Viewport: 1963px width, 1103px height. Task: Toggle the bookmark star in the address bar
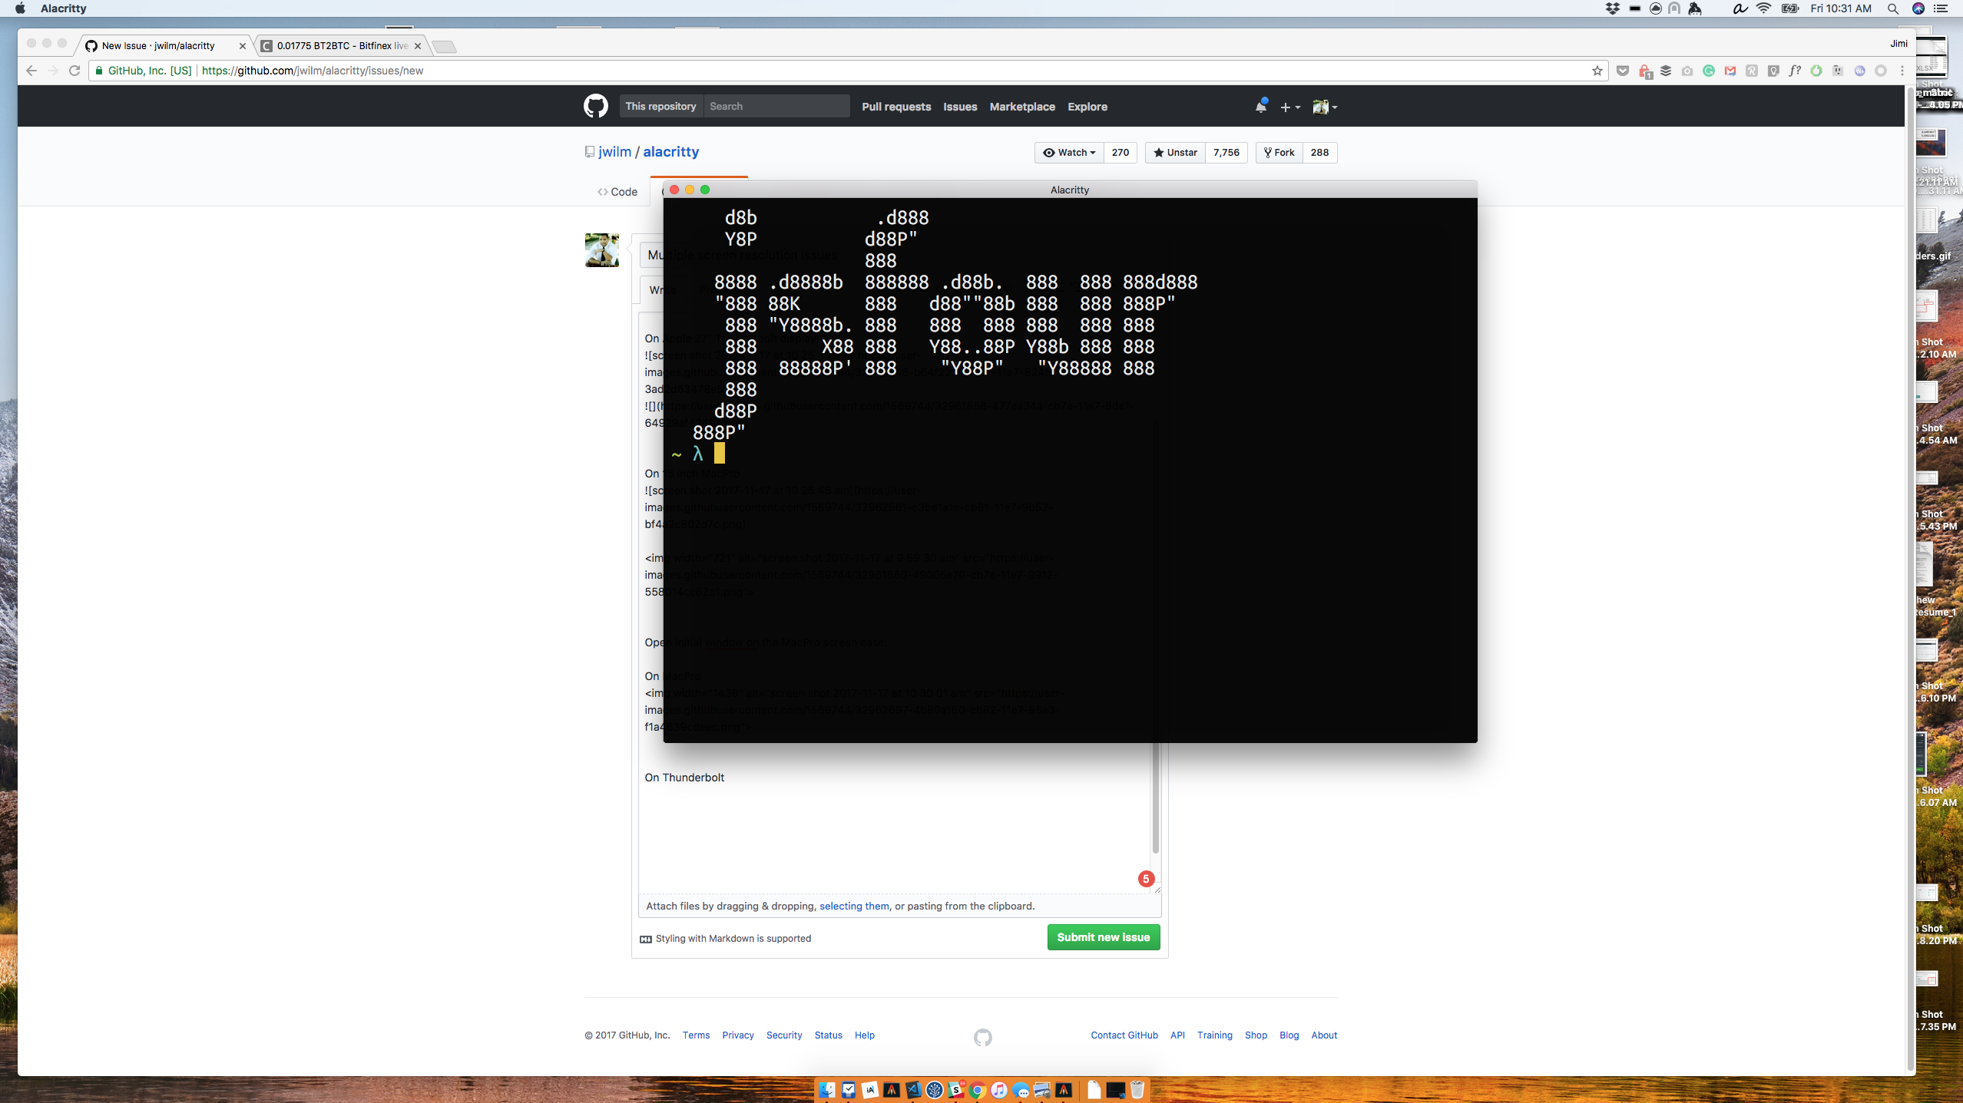coord(1597,71)
